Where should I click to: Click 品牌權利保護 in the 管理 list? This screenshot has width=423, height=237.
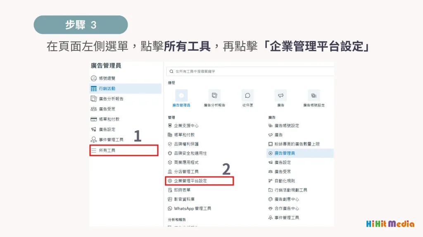186,144
